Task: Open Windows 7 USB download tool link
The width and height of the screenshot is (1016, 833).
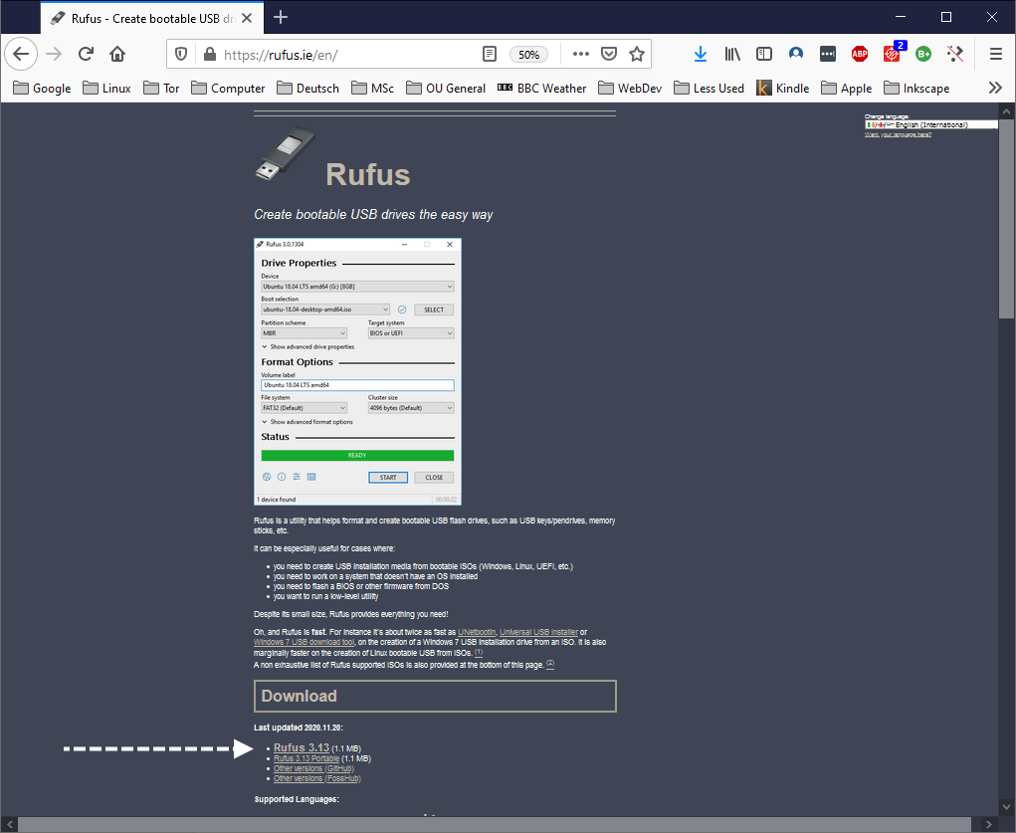Action: 304,642
